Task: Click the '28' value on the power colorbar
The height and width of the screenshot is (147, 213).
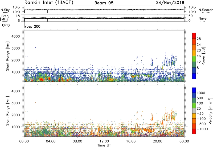Action: 199,39
